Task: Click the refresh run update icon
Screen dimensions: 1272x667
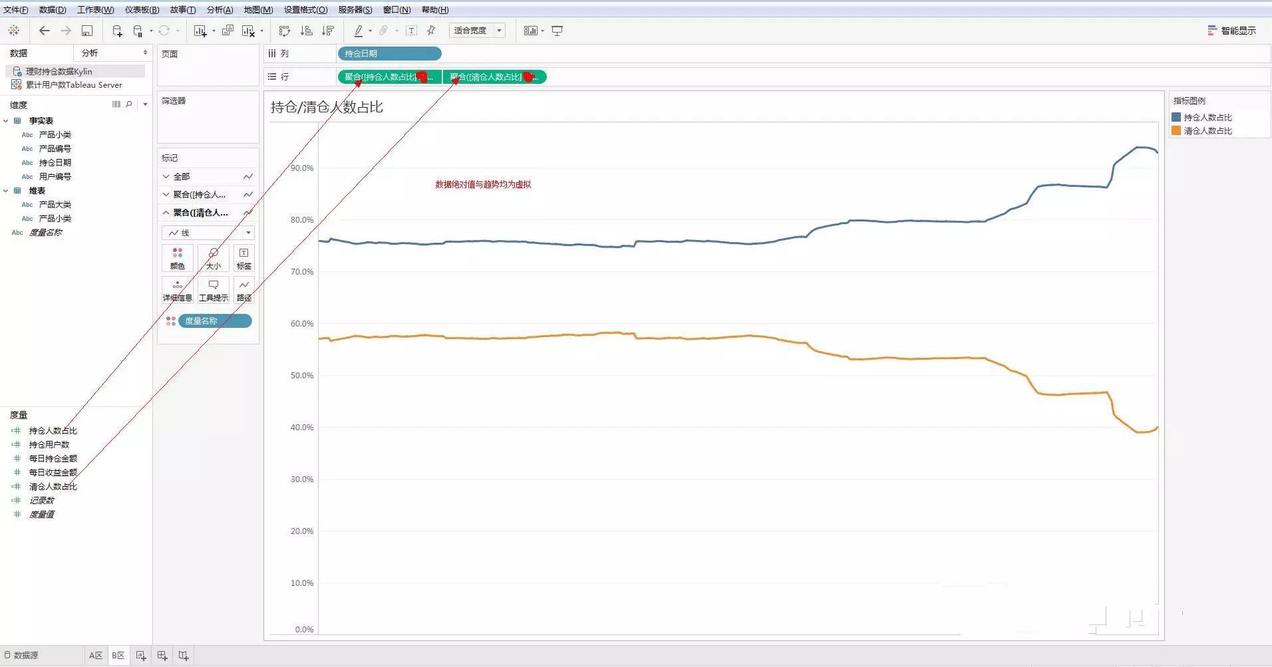Action: [x=164, y=31]
